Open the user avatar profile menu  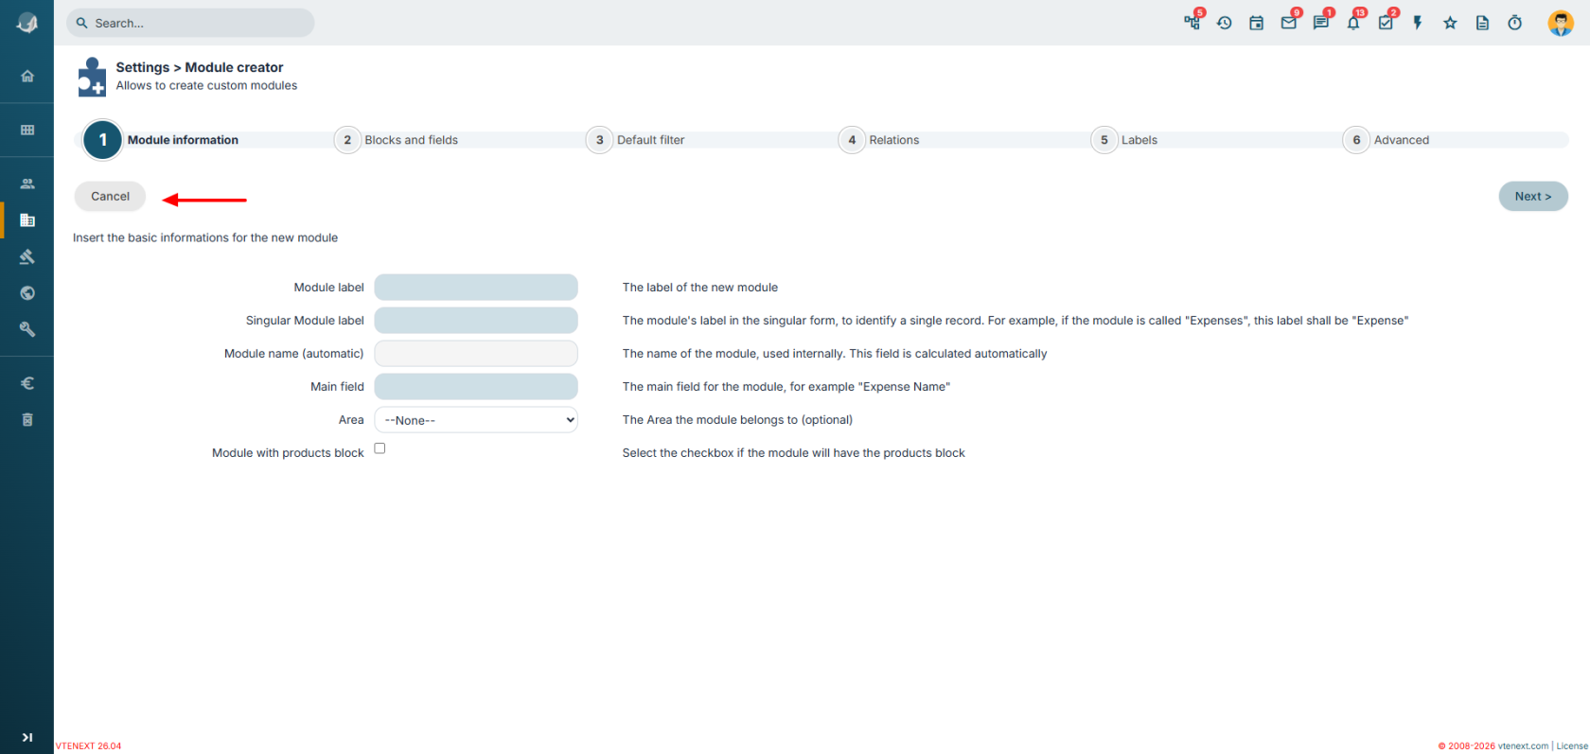click(x=1561, y=23)
